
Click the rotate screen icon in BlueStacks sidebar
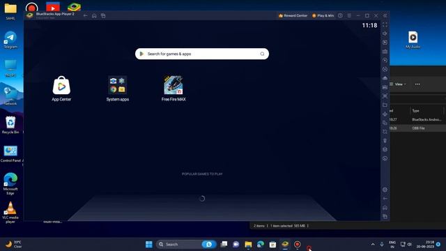(385, 132)
